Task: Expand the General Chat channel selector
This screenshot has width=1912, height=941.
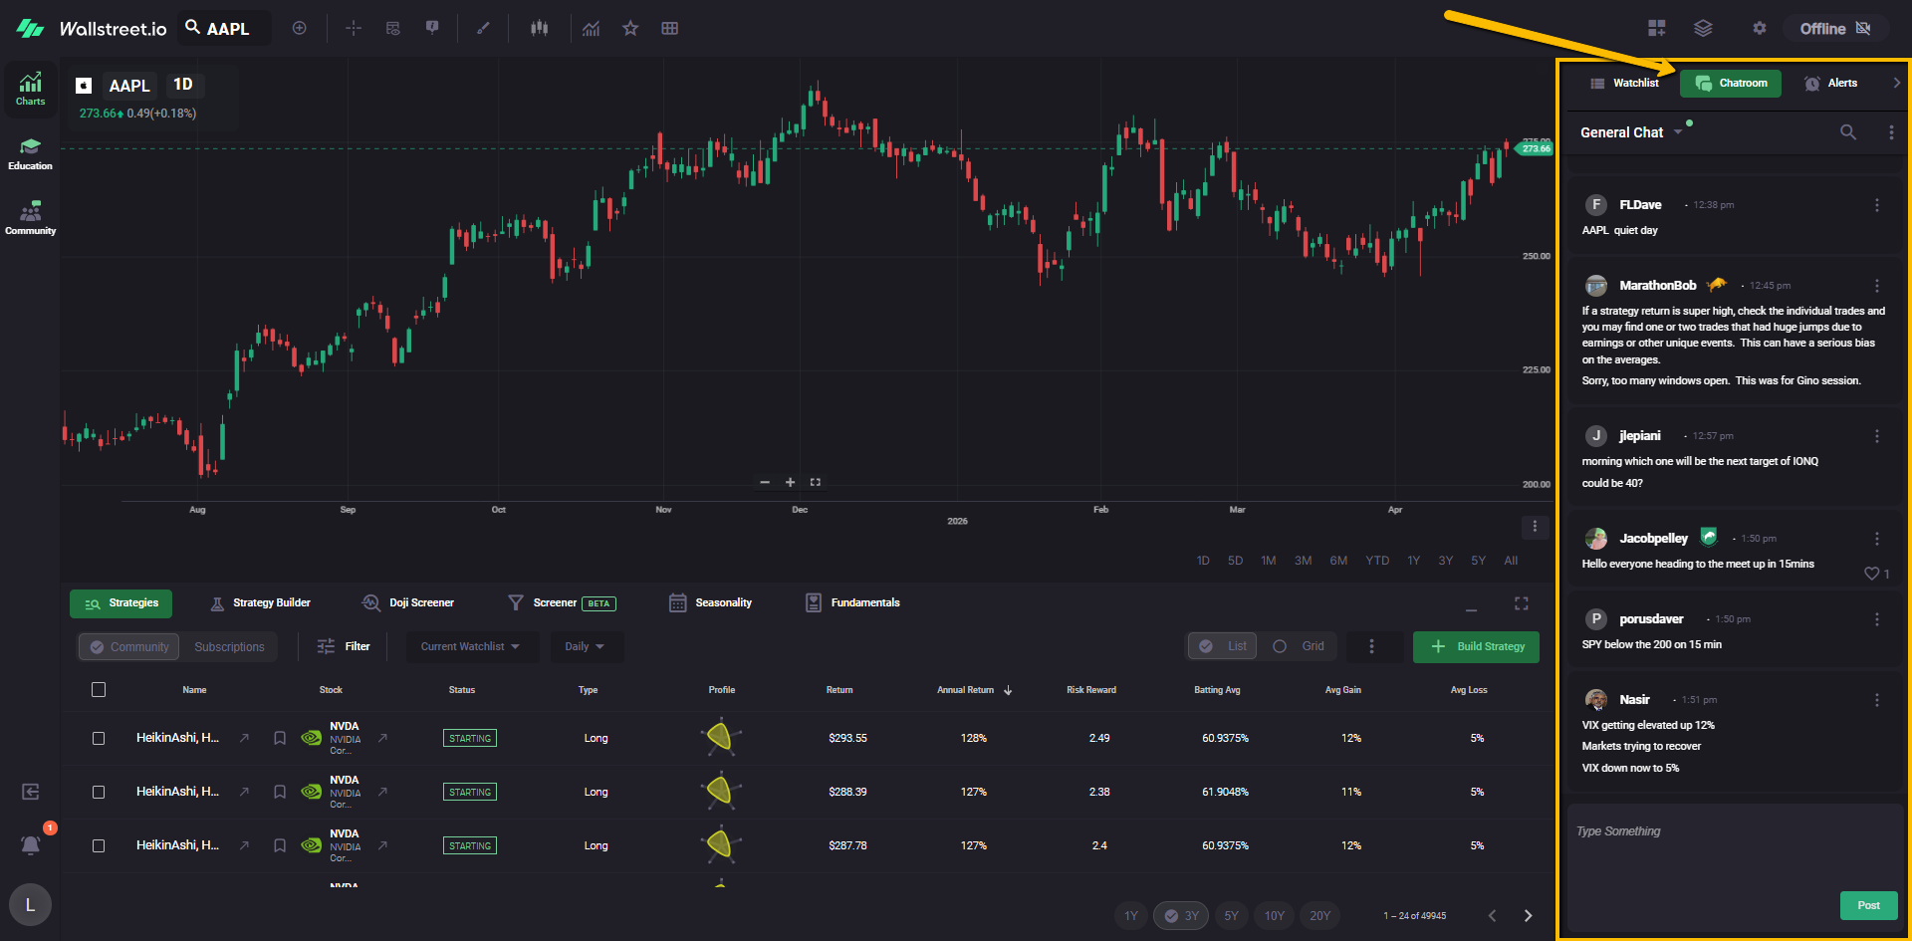Action: (1678, 132)
